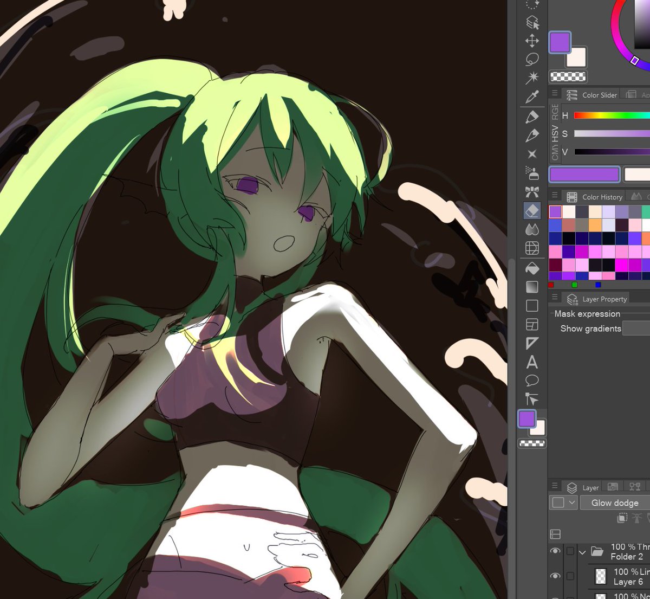Select the Ruler tool
This screenshot has height=599, width=650.
click(x=532, y=343)
